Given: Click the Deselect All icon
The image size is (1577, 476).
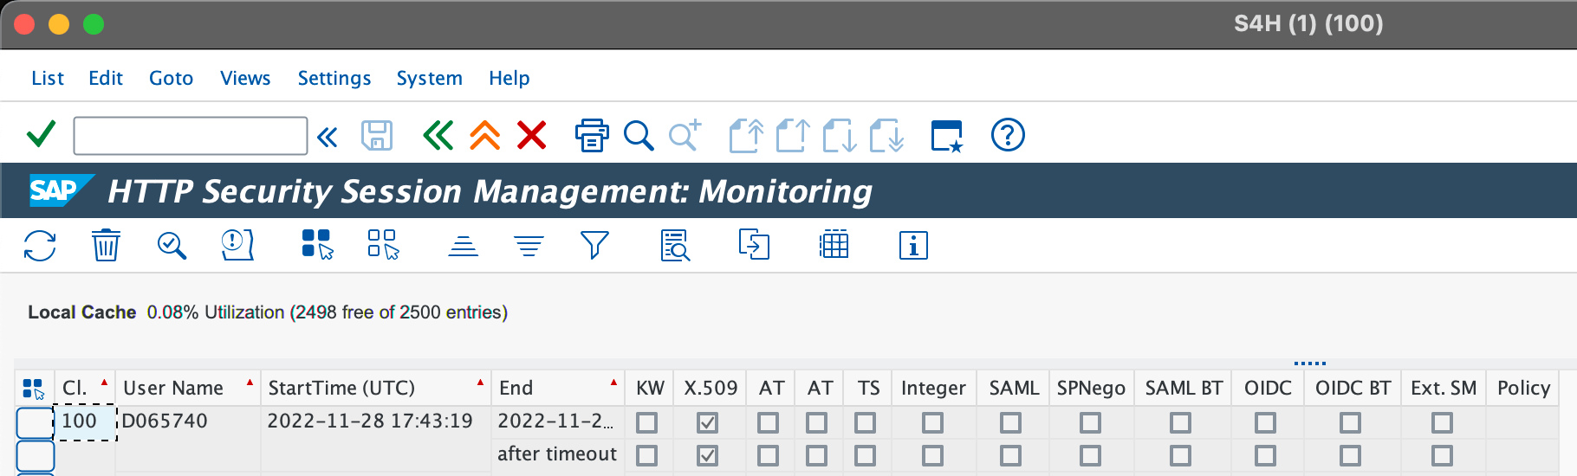Looking at the screenshot, I should tap(383, 245).
